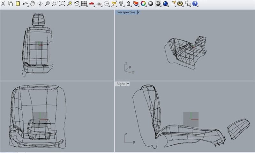The height and width of the screenshot is (153, 255).
Task: Click the Perspective viewport title
Action: click(x=126, y=12)
